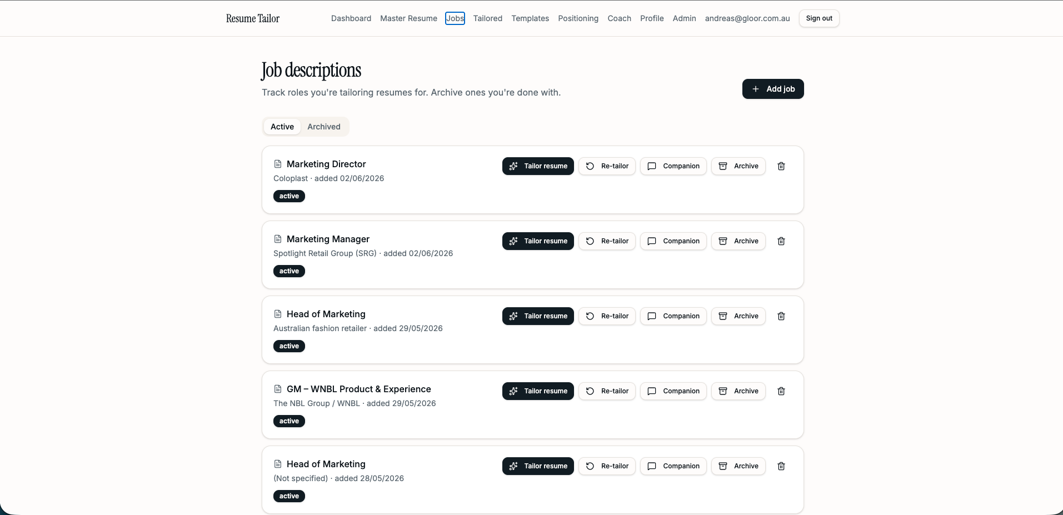
Task: Go to the Admin page
Action: coord(685,18)
